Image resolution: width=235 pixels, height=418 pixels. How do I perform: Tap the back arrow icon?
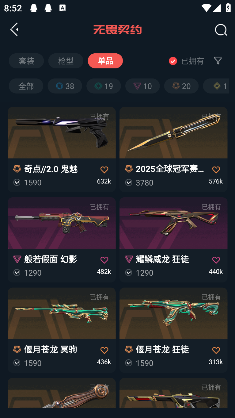pos(14,29)
